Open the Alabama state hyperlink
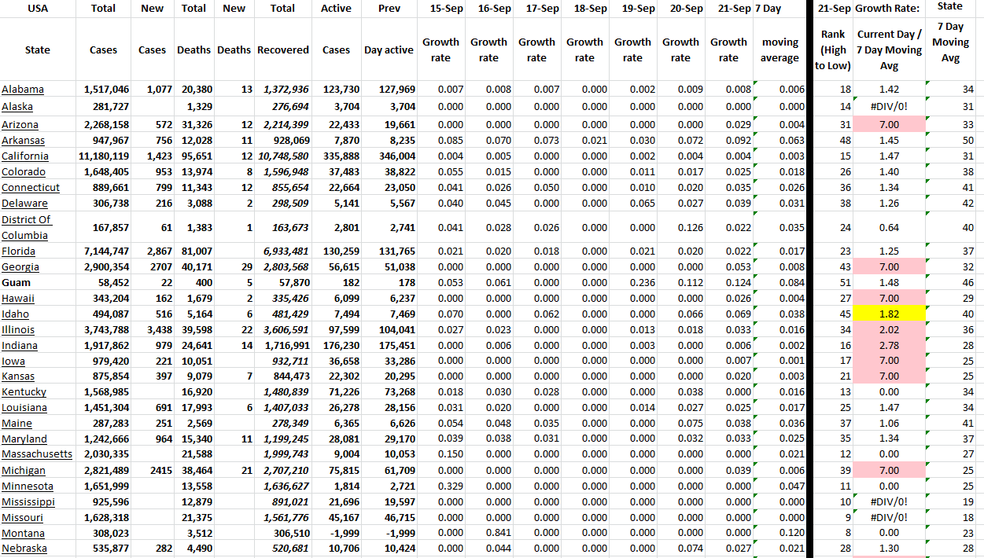The image size is (984, 558). coord(21,89)
